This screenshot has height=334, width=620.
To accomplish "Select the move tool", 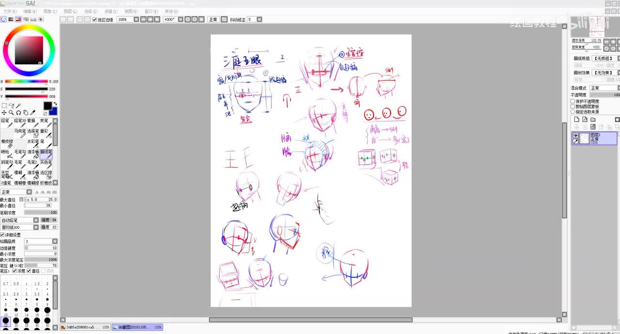I will point(4,113).
